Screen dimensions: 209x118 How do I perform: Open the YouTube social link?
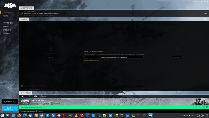coord(36,96)
